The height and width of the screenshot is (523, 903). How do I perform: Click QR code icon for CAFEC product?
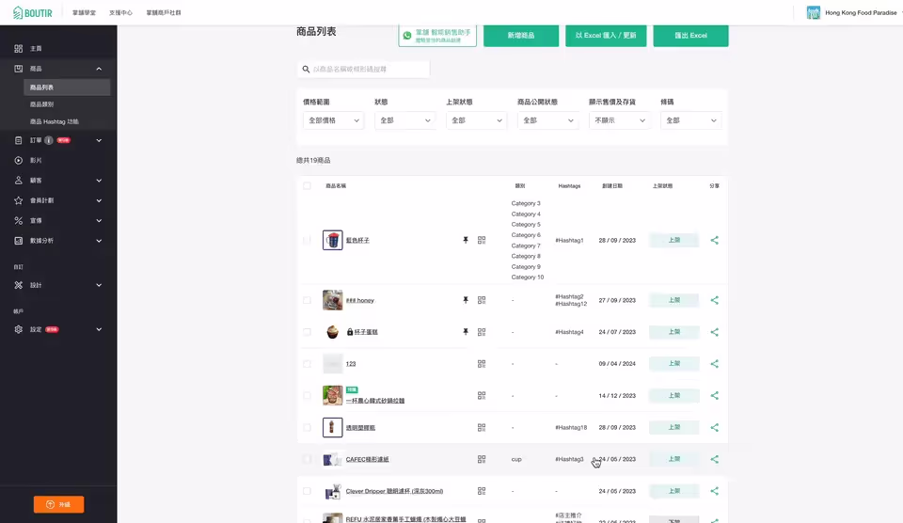tap(482, 459)
